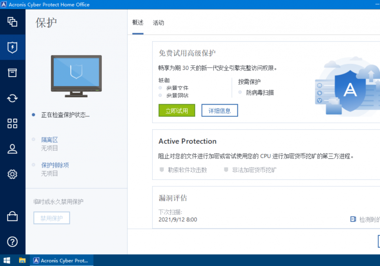Open File Explorer from the taskbar
The height and width of the screenshot is (266, 380).
coord(22,260)
